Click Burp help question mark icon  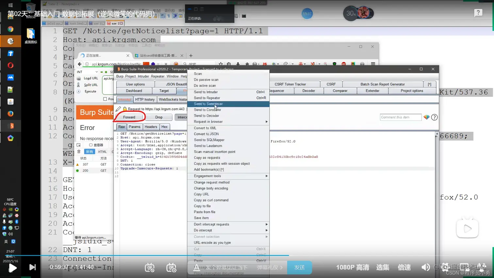pos(434,117)
